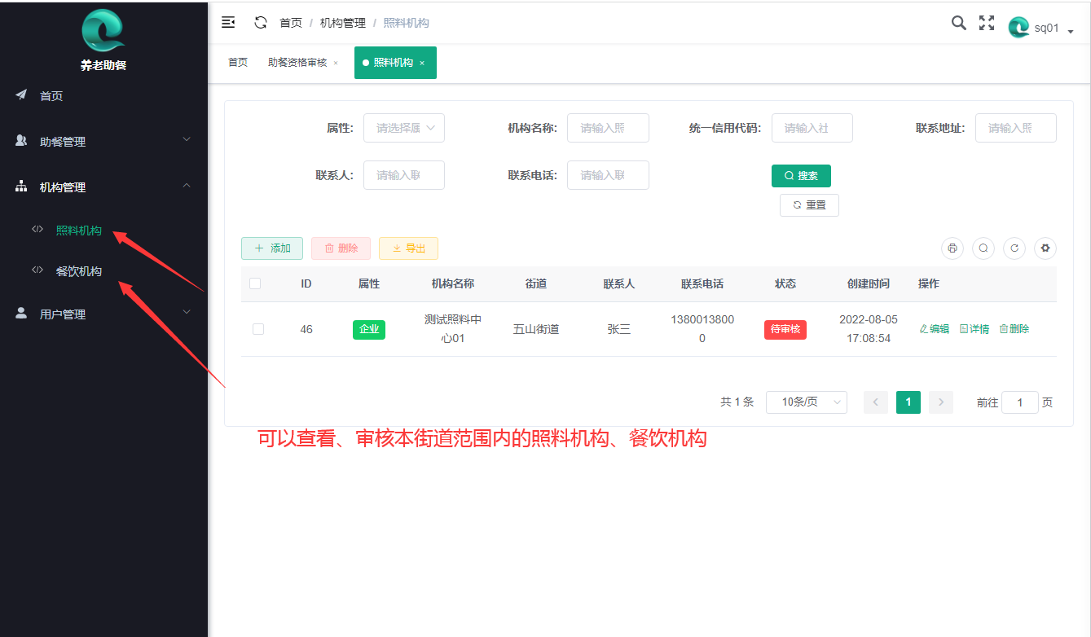Close the 照料机构 tab
This screenshot has height=637, width=1091.
pyautogui.click(x=422, y=63)
